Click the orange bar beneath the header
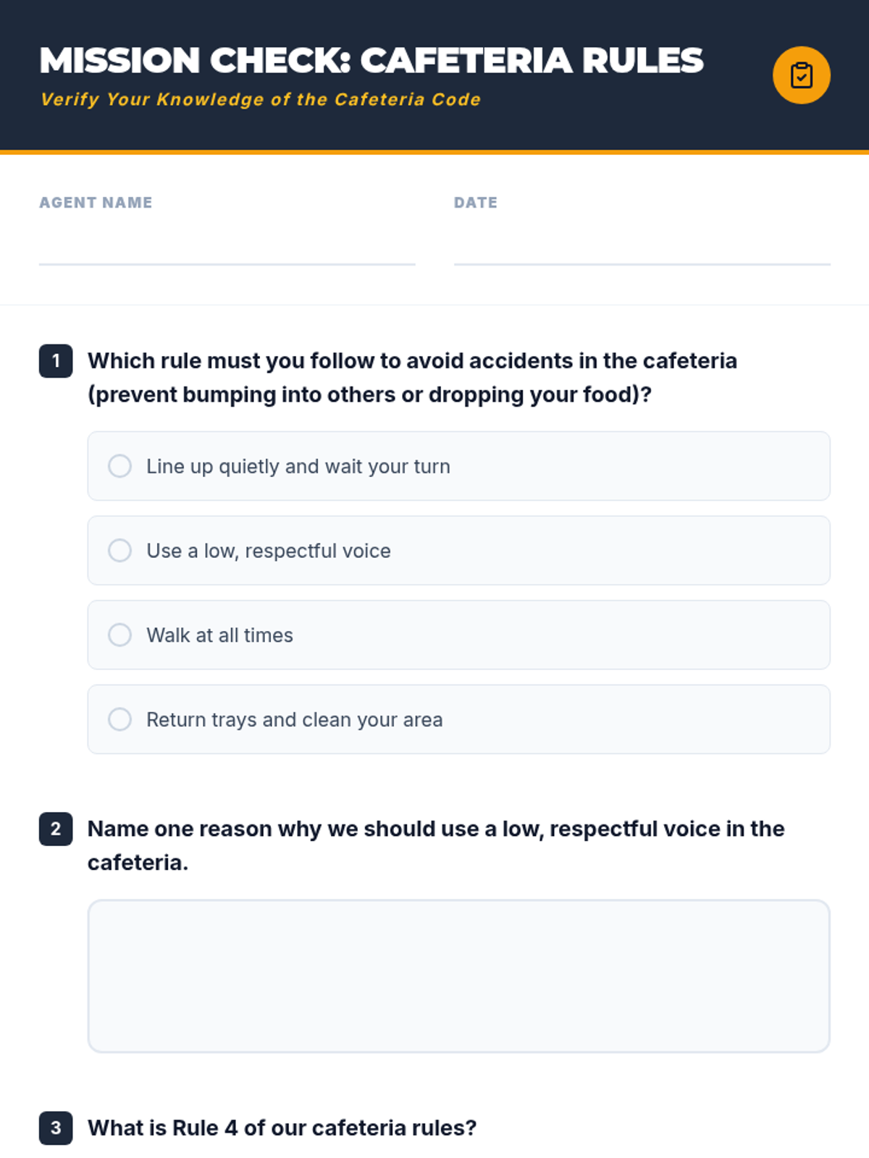The image size is (869, 1158). click(434, 152)
